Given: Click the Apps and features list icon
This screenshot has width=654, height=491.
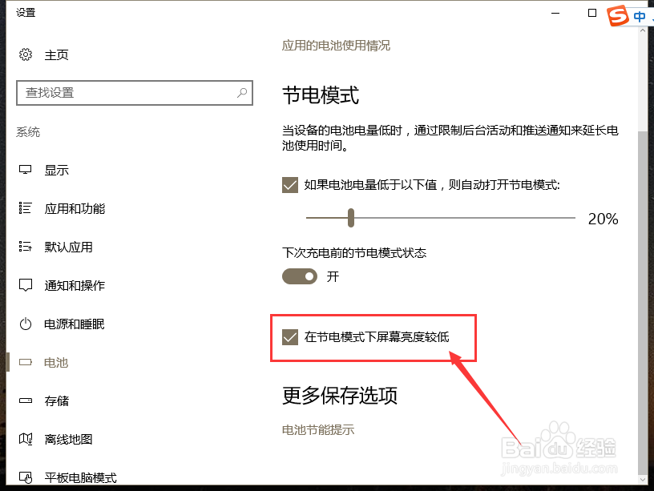Looking at the screenshot, I should point(26,208).
